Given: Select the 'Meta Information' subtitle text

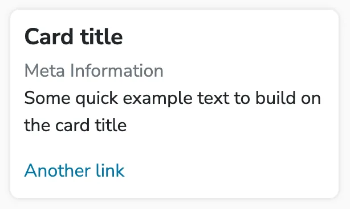Looking at the screenshot, I should pyautogui.click(x=93, y=70).
